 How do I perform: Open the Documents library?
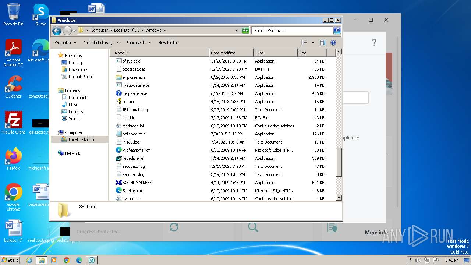[78, 98]
